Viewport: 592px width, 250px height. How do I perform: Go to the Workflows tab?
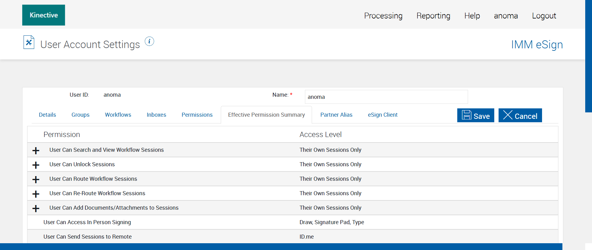118,115
